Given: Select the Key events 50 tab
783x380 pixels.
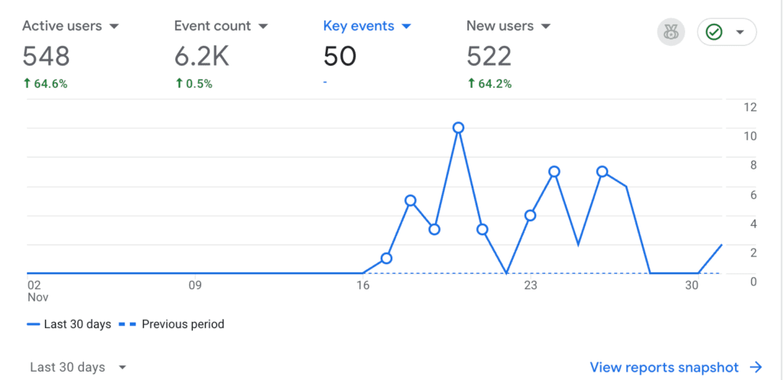Looking at the screenshot, I should [340, 56].
